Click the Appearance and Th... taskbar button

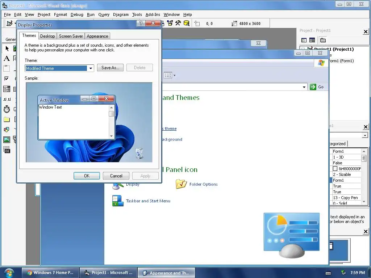tap(166, 273)
